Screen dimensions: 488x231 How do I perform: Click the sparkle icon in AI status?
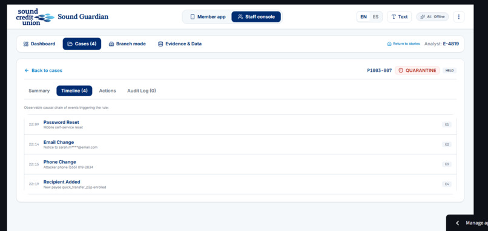pyautogui.click(x=423, y=17)
